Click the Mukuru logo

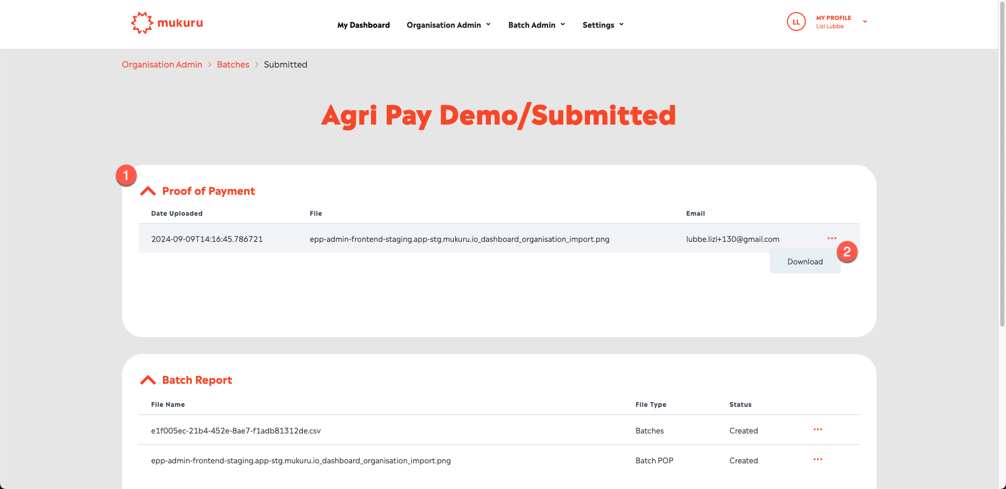167,23
